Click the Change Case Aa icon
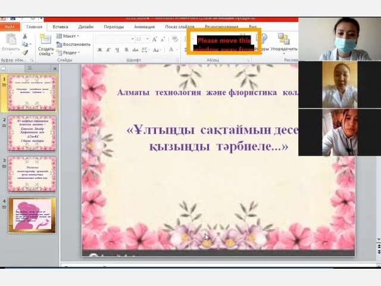The height and width of the screenshot is (286, 381). pyautogui.click(x=156, y=50)
